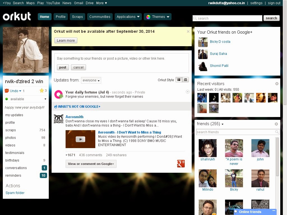Click the friends list scrollbar
287x215 pixels.
point(277,157)
